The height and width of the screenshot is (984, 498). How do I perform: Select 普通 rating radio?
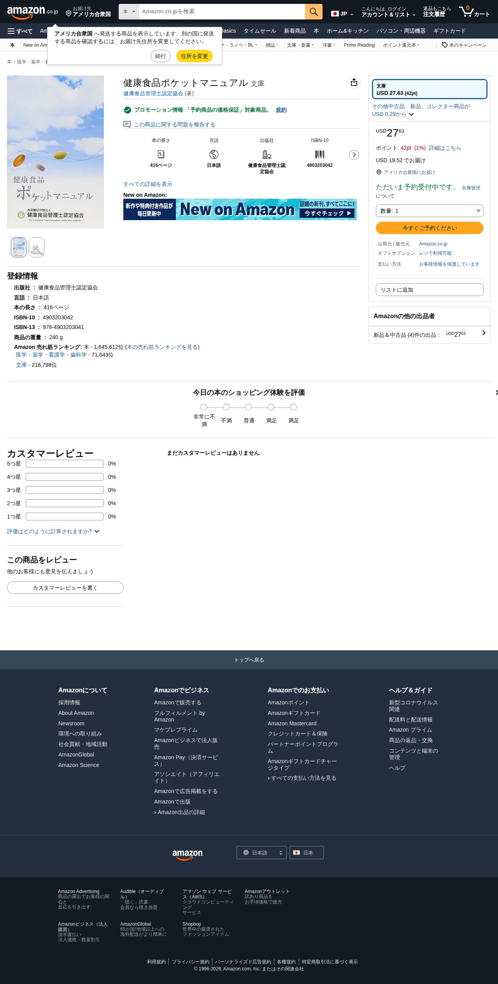pyautogui.click(x=248, y=407)
